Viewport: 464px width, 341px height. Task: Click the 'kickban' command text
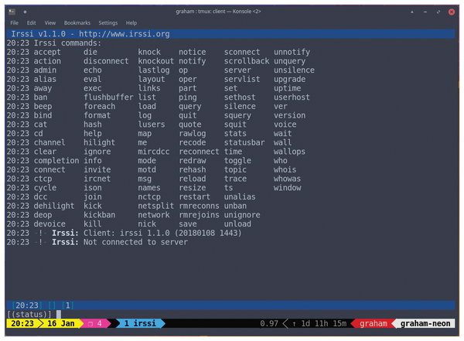99,215
